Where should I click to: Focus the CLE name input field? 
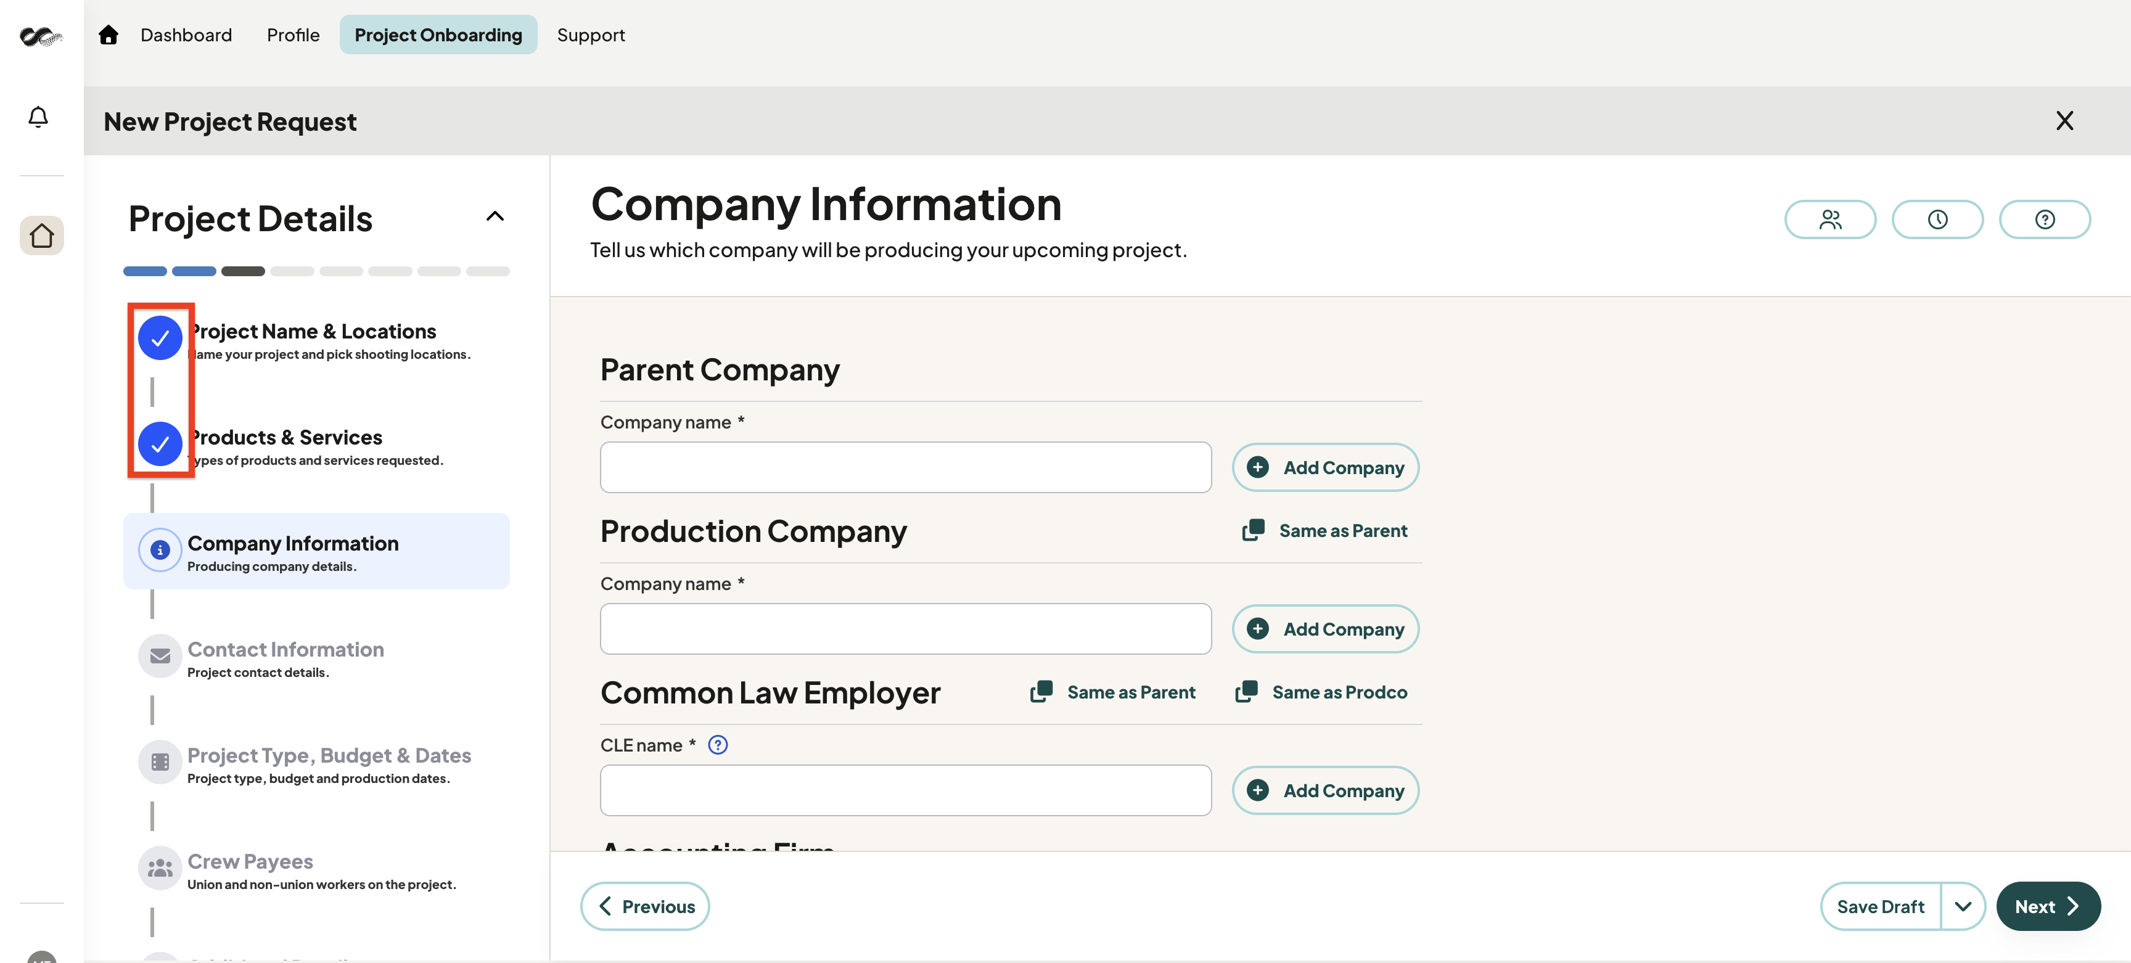pos(906,790)
